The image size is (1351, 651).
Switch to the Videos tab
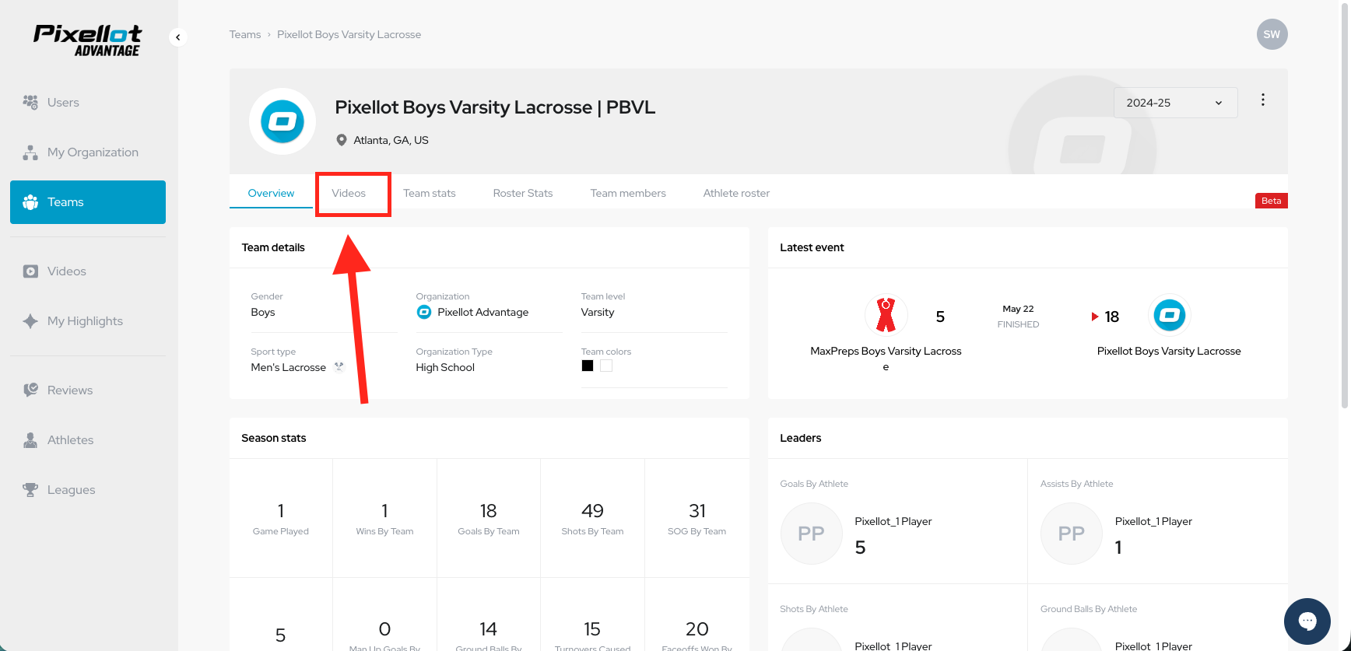point(349,193)
